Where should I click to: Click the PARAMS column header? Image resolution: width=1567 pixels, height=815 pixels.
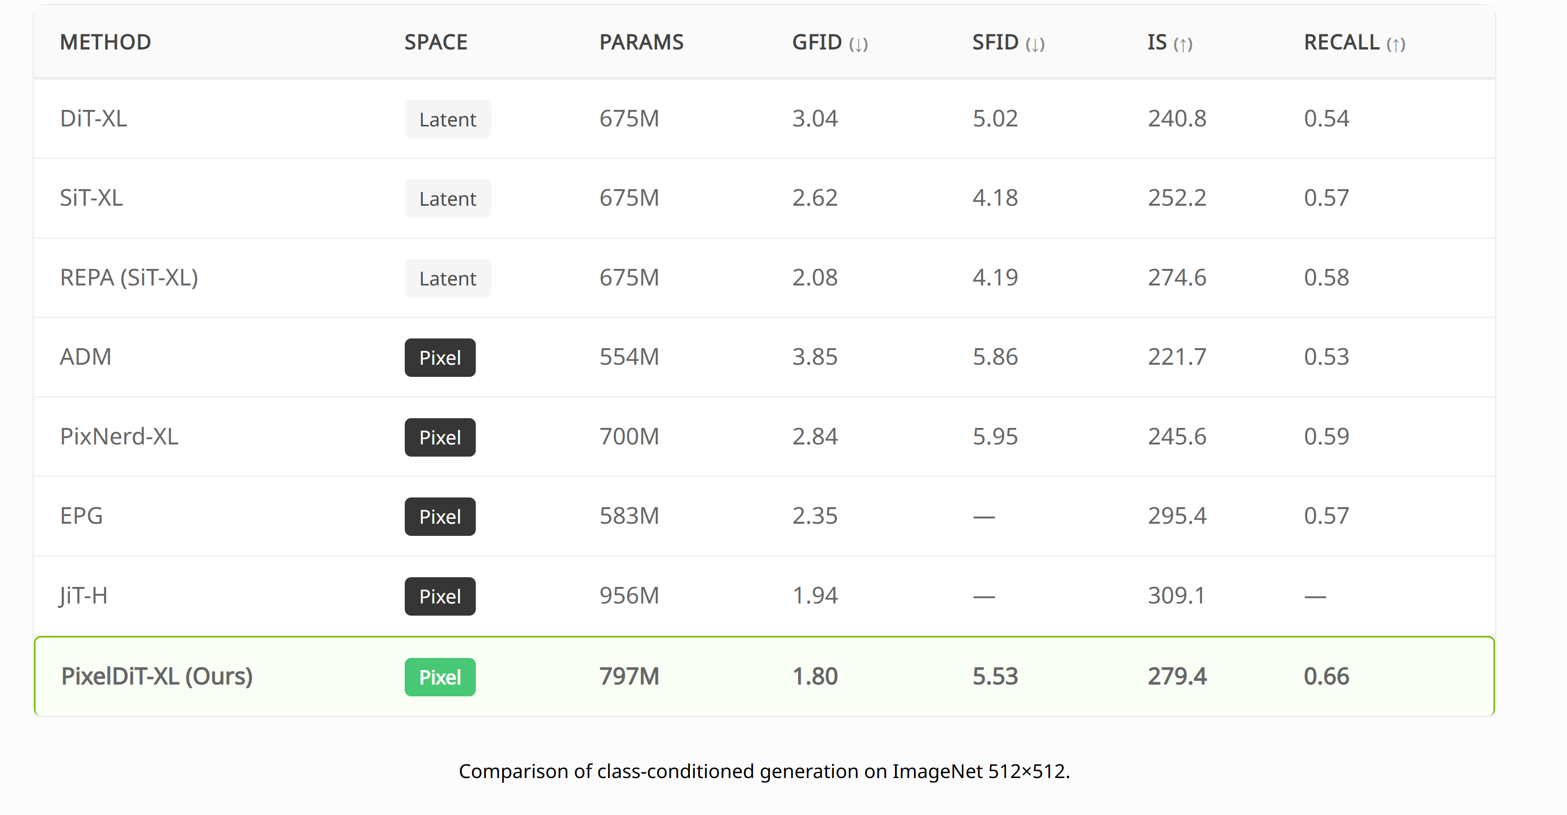(x=641, y=42)
